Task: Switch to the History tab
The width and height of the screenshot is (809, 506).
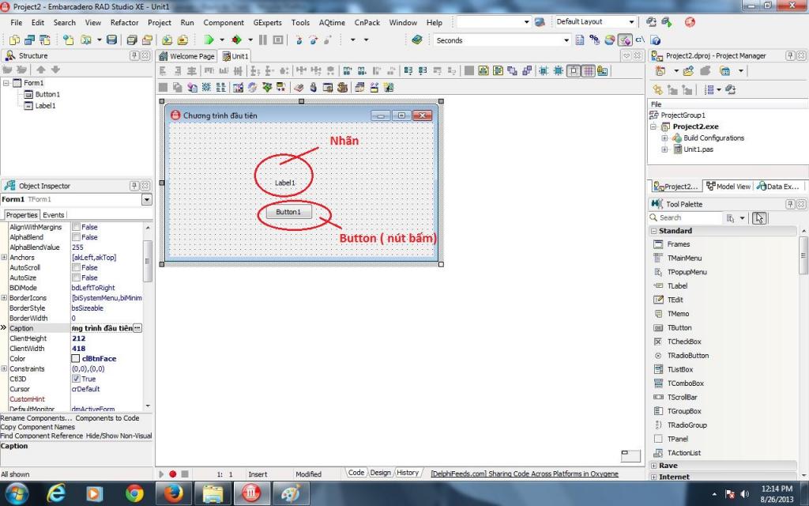Action: [408, 473]
